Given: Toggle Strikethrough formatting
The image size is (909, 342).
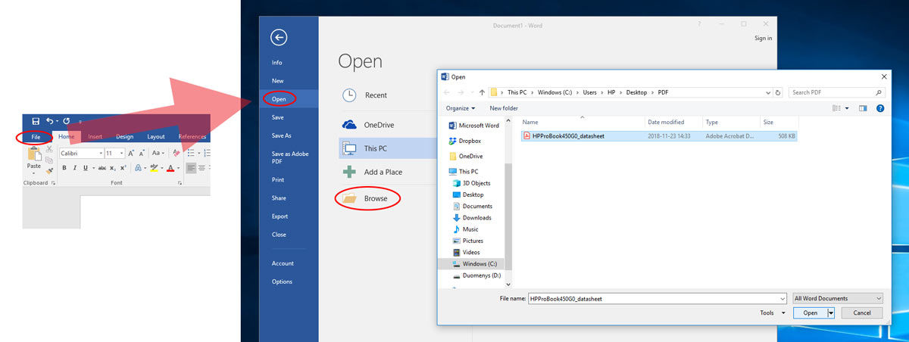Looking at the screenshot, I should point(102,168).
